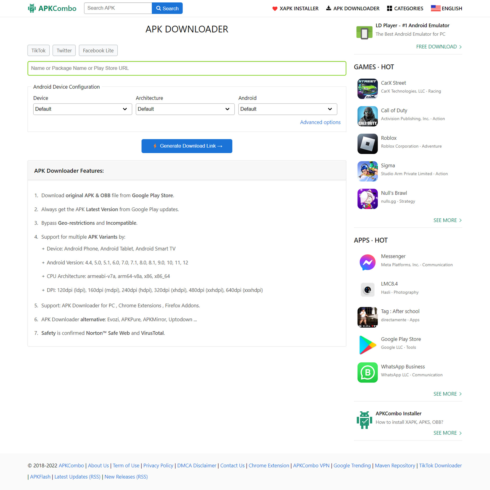The width and height of the screenshot is (490, 490).
Task: Open the LMC8.4 camera app icon
Action: (367, 290)
